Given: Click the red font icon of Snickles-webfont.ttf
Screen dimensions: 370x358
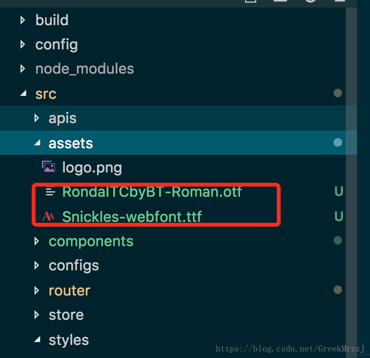Looking at the screenshot, I should 48,216.
